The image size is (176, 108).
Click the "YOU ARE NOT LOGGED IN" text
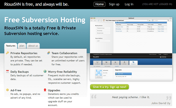(157, 4)
